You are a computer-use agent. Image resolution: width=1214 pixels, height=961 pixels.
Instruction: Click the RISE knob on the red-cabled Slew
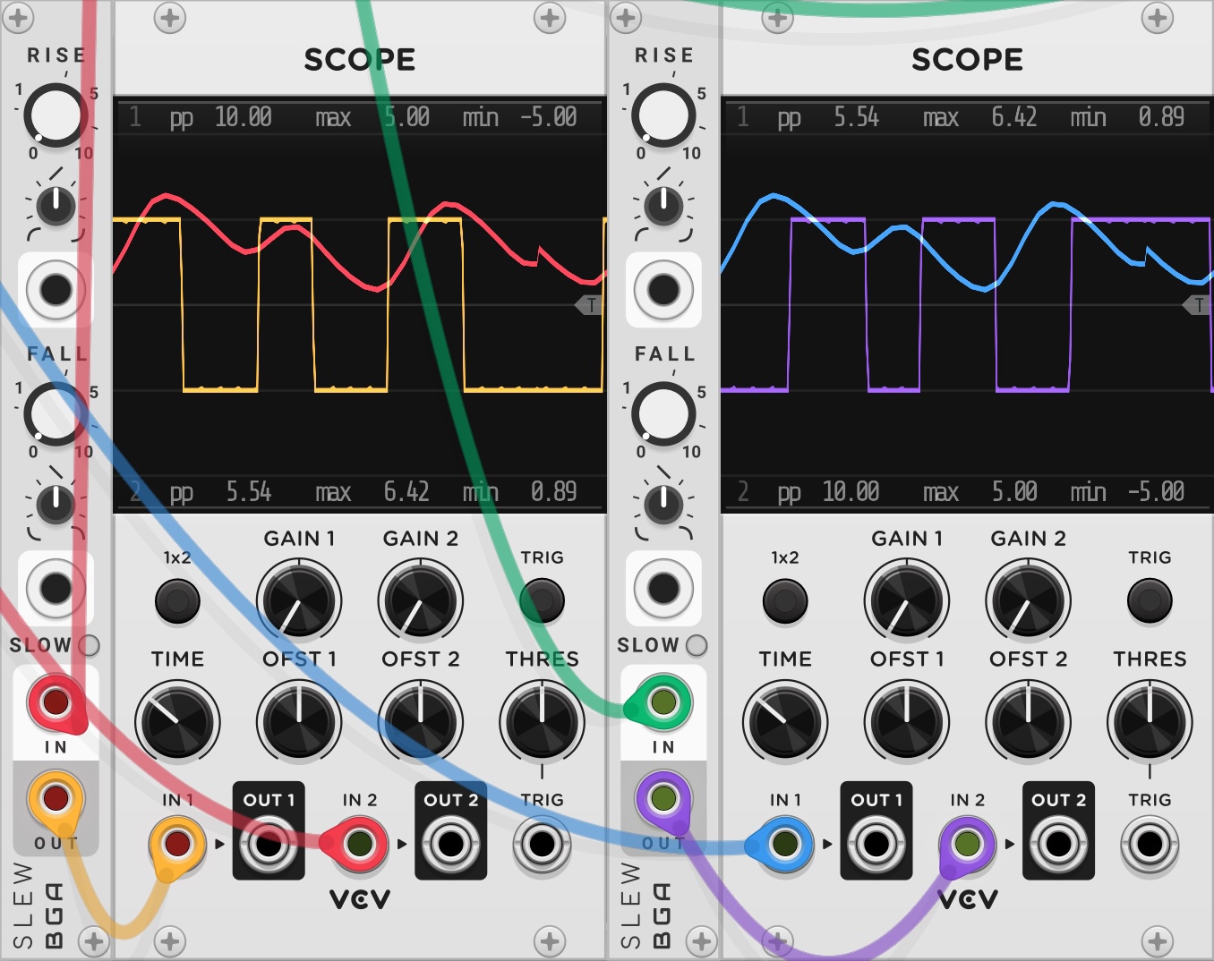click(55, 115)
